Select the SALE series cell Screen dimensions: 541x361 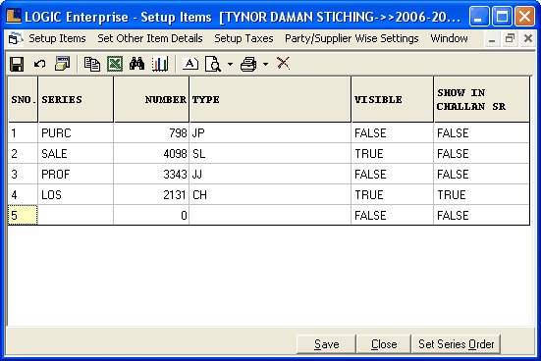pos(76,153)
